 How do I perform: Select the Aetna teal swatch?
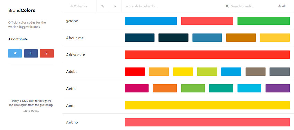221,88
